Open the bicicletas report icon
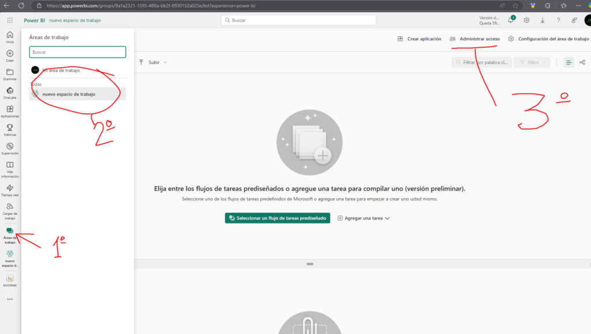The height and width of the screenshot is (334, 591). [x=10, y=278]
